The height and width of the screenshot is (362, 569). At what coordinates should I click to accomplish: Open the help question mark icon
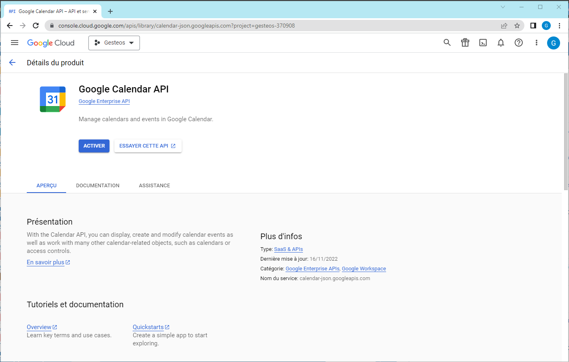tap(518, 43)
